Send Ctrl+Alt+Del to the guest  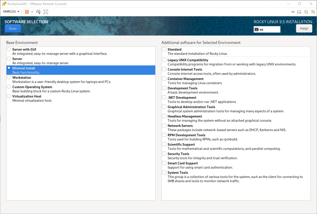[38, 12]
